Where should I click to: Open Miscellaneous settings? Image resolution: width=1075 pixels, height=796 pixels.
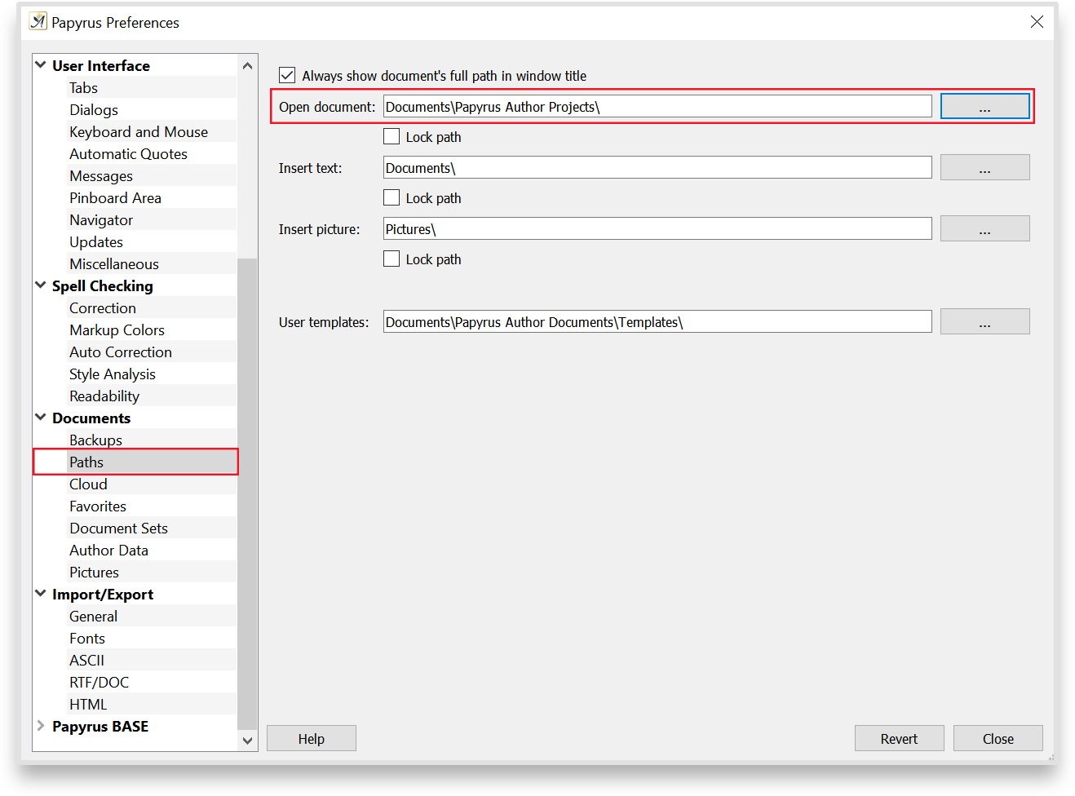114,264
